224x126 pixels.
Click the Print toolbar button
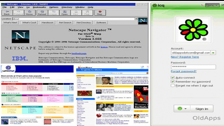[76, 13]
